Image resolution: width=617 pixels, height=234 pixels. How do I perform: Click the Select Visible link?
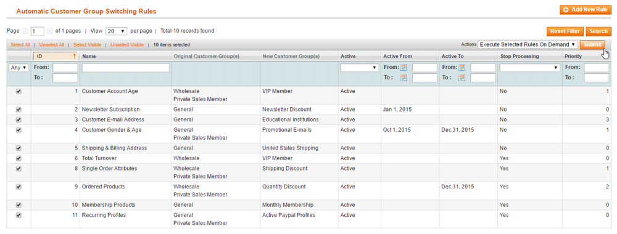click(87, 45)
